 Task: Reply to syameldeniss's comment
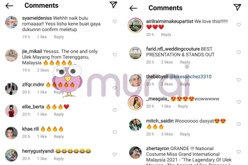pyautogui.click(x=59, y=37)
